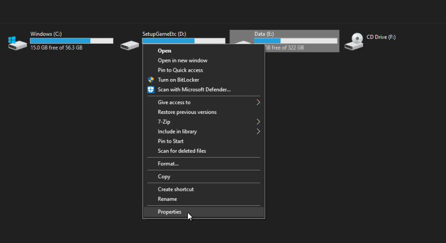The image size is (446, 243).
Task: Click the BitLocker shield icon
Action: 151,80
